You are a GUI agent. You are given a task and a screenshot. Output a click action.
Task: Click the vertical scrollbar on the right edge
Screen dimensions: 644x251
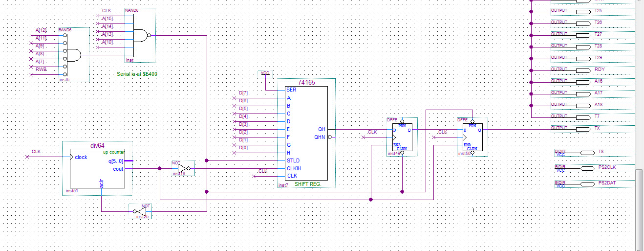point(640,205)
